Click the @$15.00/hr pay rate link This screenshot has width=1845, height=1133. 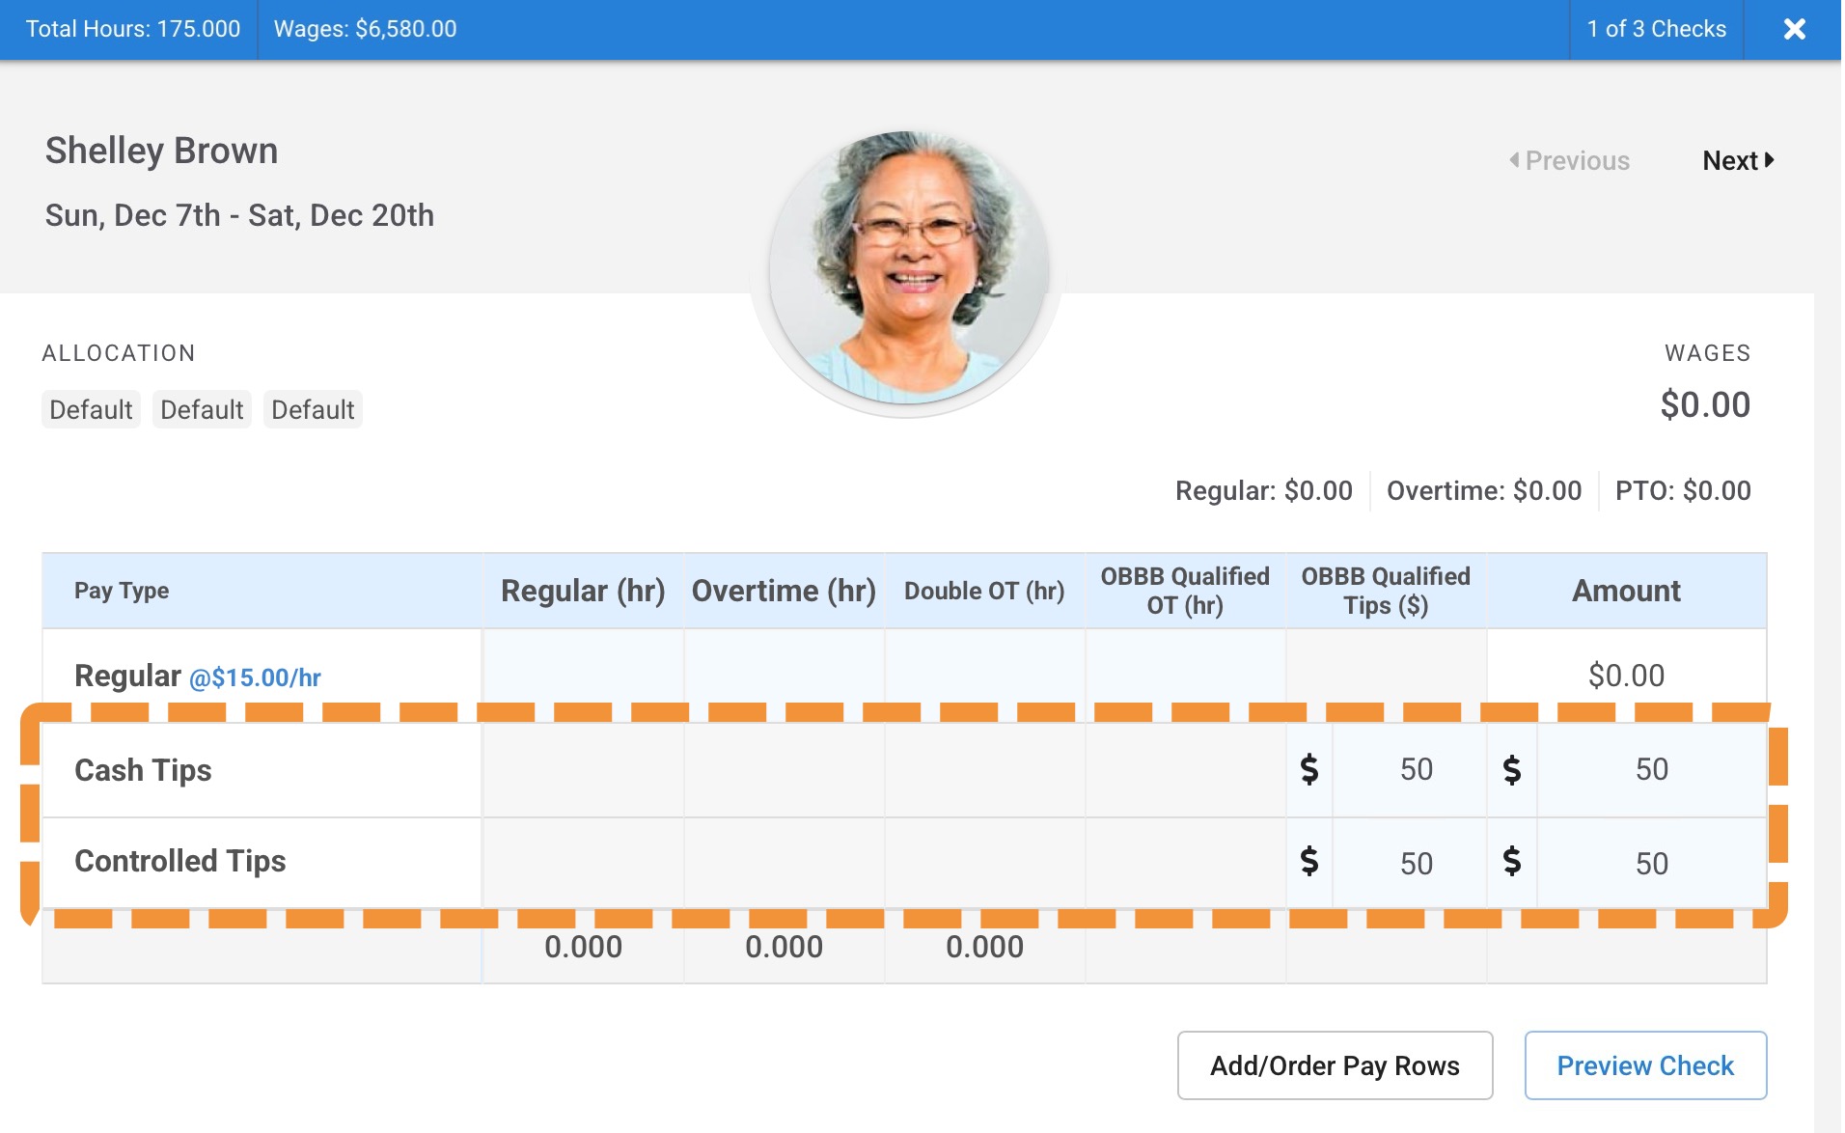(x=256, y=677)
